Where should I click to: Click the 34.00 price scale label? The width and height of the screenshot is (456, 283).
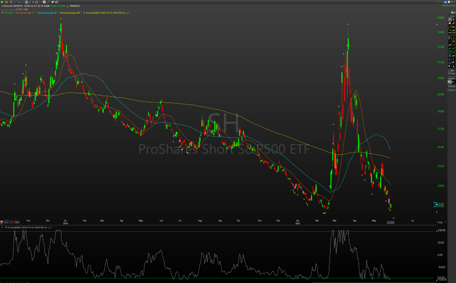point(441,18)
